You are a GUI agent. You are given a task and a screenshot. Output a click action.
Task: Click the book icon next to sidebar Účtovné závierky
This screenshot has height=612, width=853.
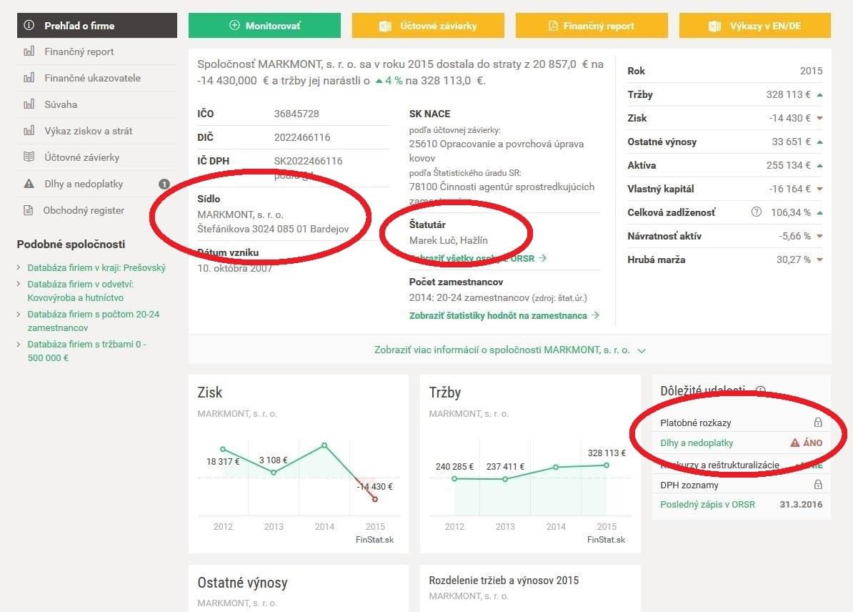pos(29,157)
